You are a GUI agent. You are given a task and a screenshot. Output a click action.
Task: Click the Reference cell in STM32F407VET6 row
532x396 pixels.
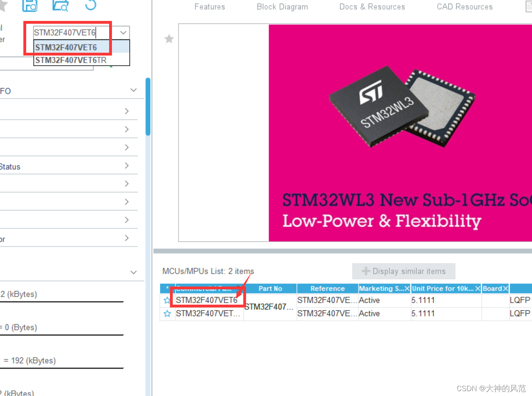(327, 300)
